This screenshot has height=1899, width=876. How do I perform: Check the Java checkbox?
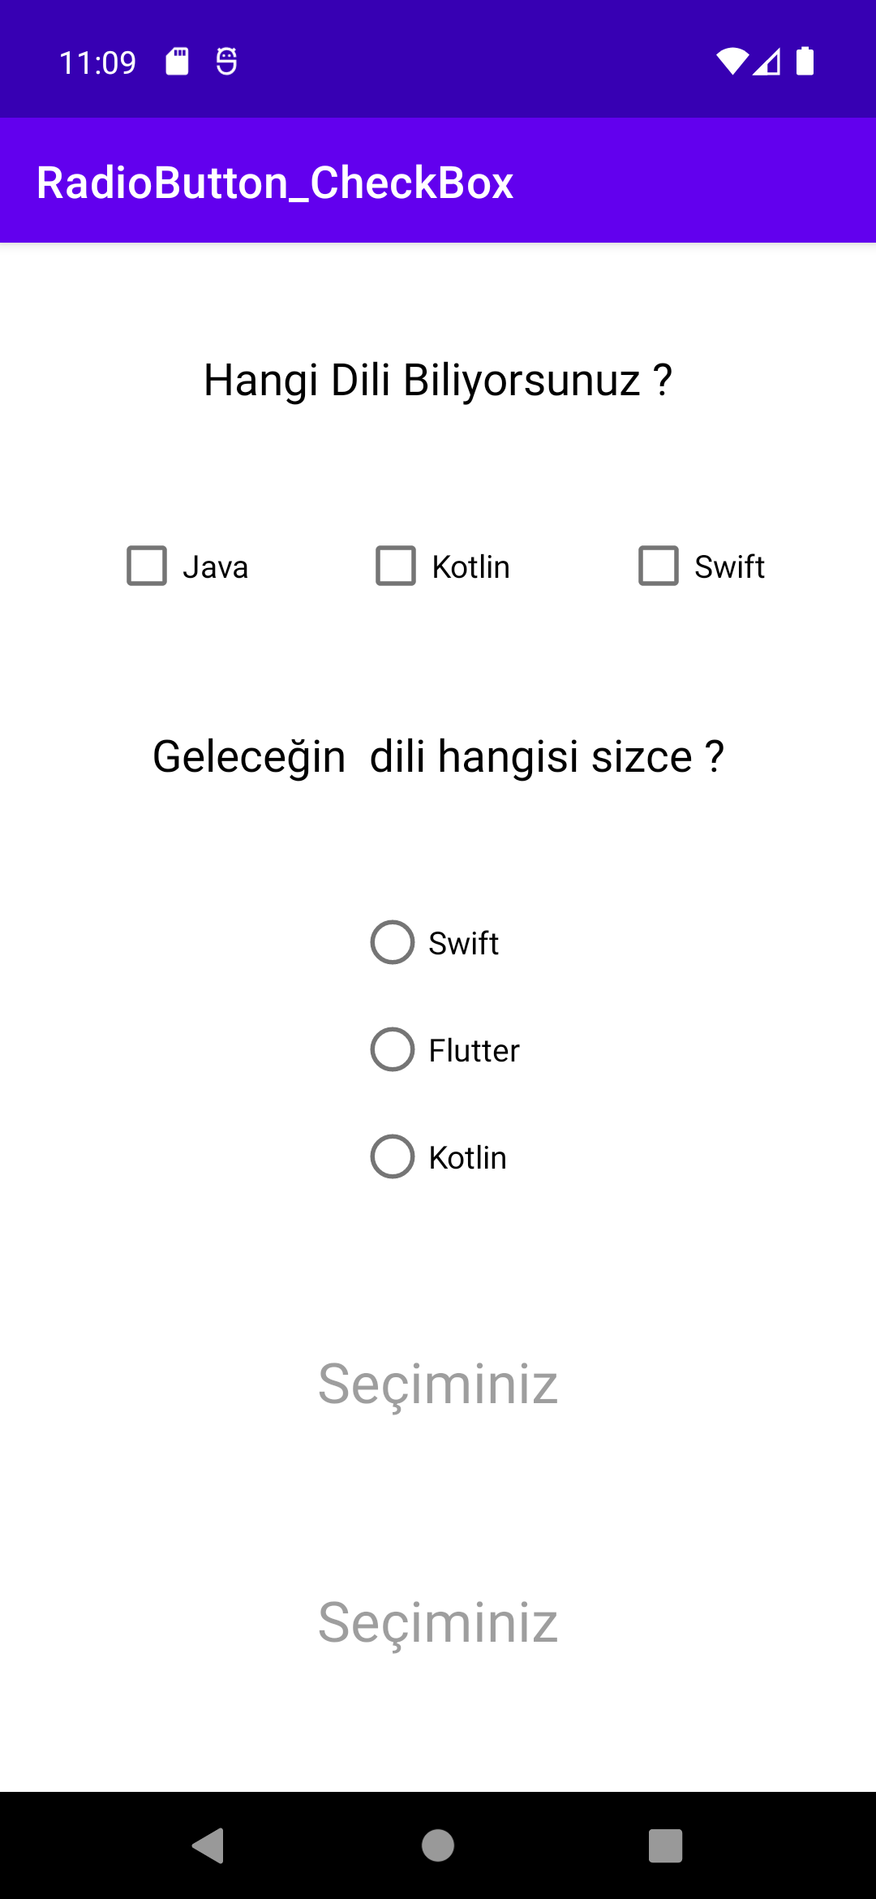147,566
